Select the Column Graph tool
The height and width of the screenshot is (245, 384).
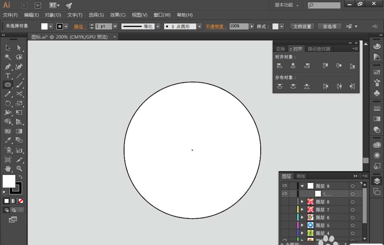coord(19,150)
